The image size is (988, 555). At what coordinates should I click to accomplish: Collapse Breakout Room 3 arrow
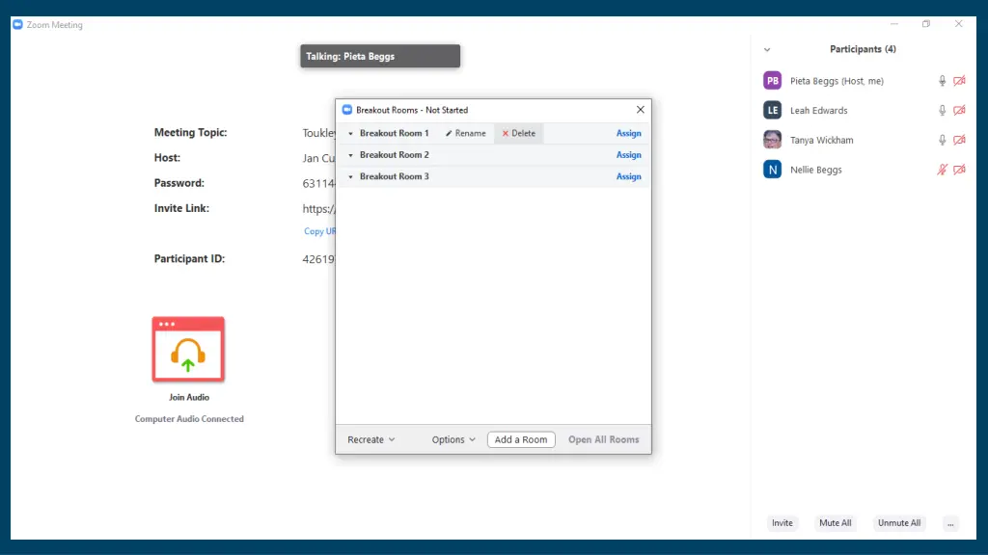[x=351, y=177]
